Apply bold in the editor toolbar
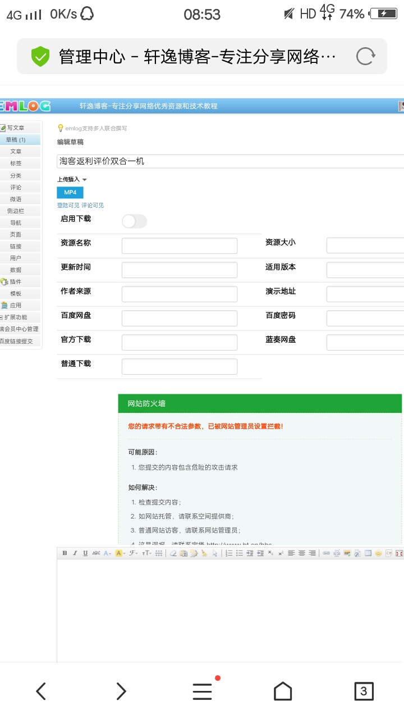Viewport: 404px width, 719px height. tap(64, 553)
